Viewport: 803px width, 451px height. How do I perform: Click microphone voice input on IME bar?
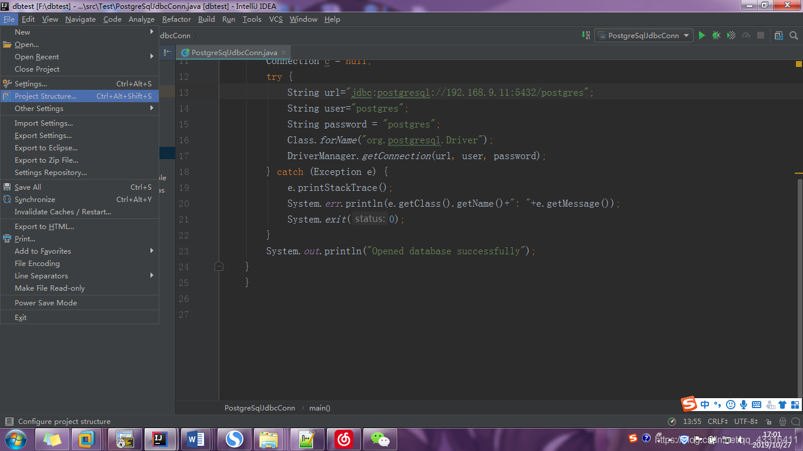[x=744, y=404]
